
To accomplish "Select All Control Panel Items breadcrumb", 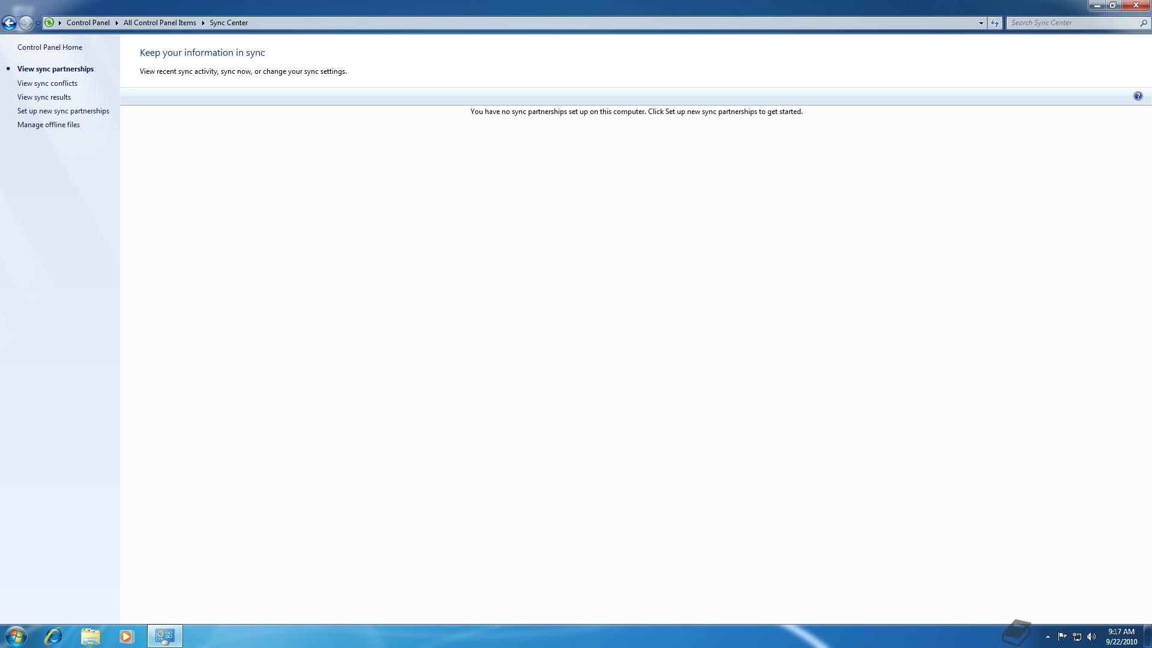I will coord(160,23).
